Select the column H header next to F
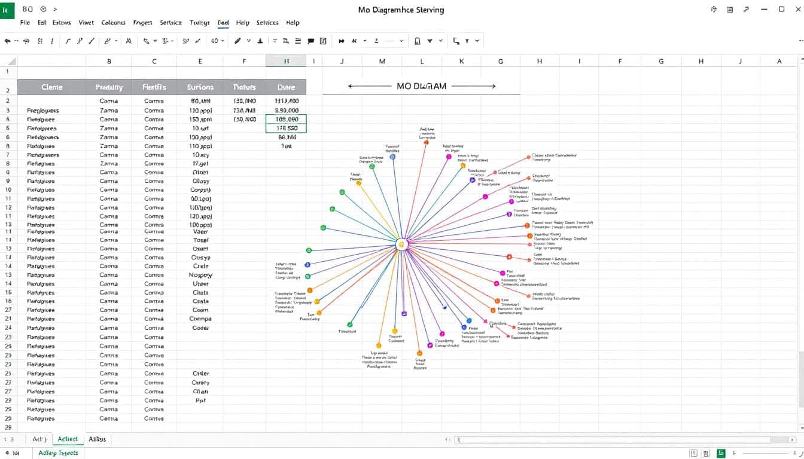Screen dimensions: 804x459 [286, 61]
